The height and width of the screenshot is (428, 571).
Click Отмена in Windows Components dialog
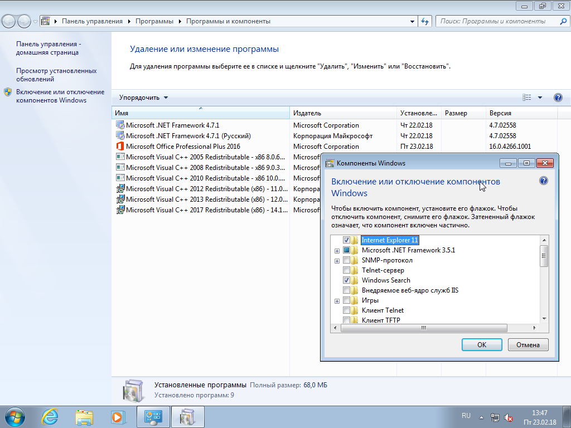pos(528,344)
